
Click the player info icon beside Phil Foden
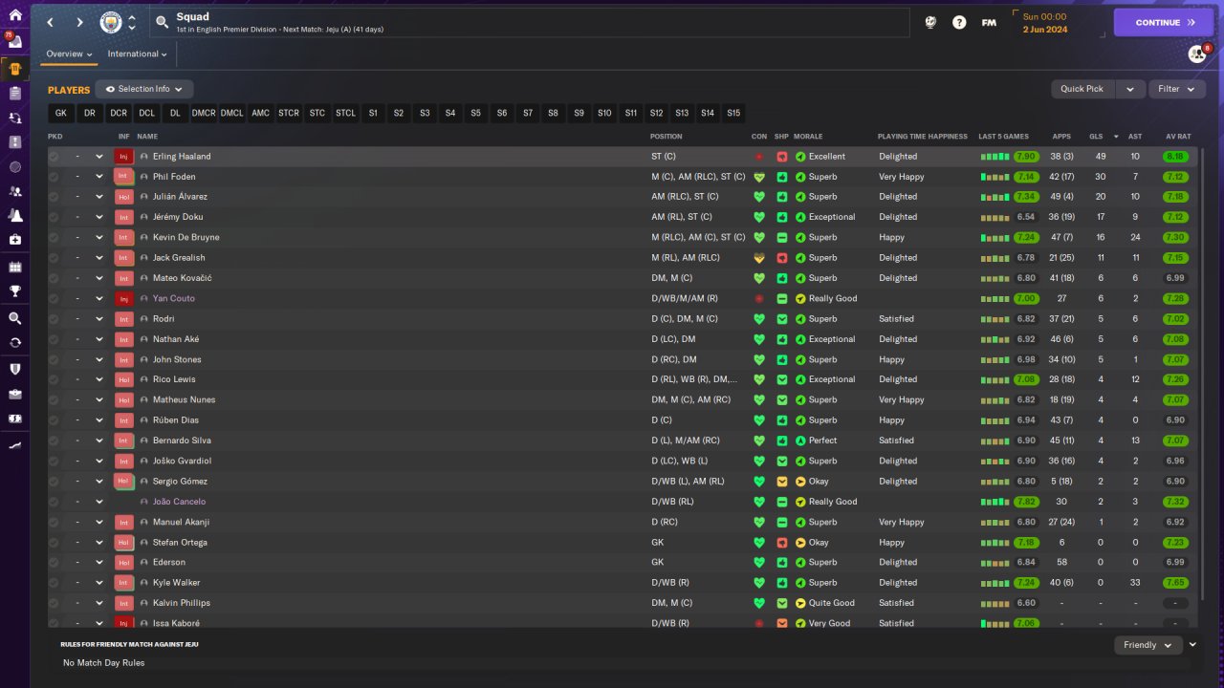pos(143,177)
